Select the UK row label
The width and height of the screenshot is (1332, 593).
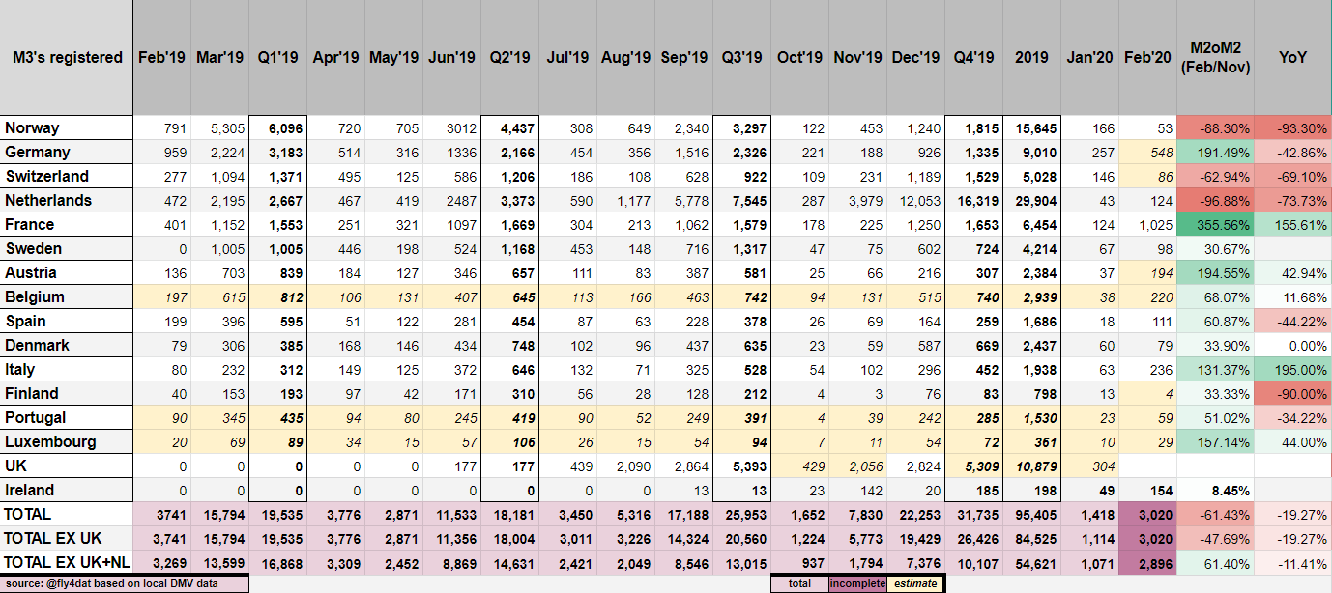point(67,466)
